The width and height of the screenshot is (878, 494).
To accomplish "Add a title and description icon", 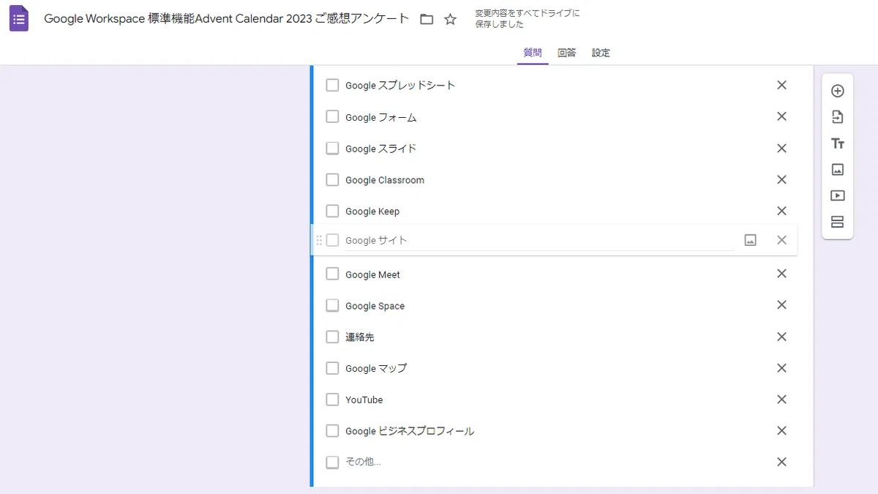I will pos(838,143).
